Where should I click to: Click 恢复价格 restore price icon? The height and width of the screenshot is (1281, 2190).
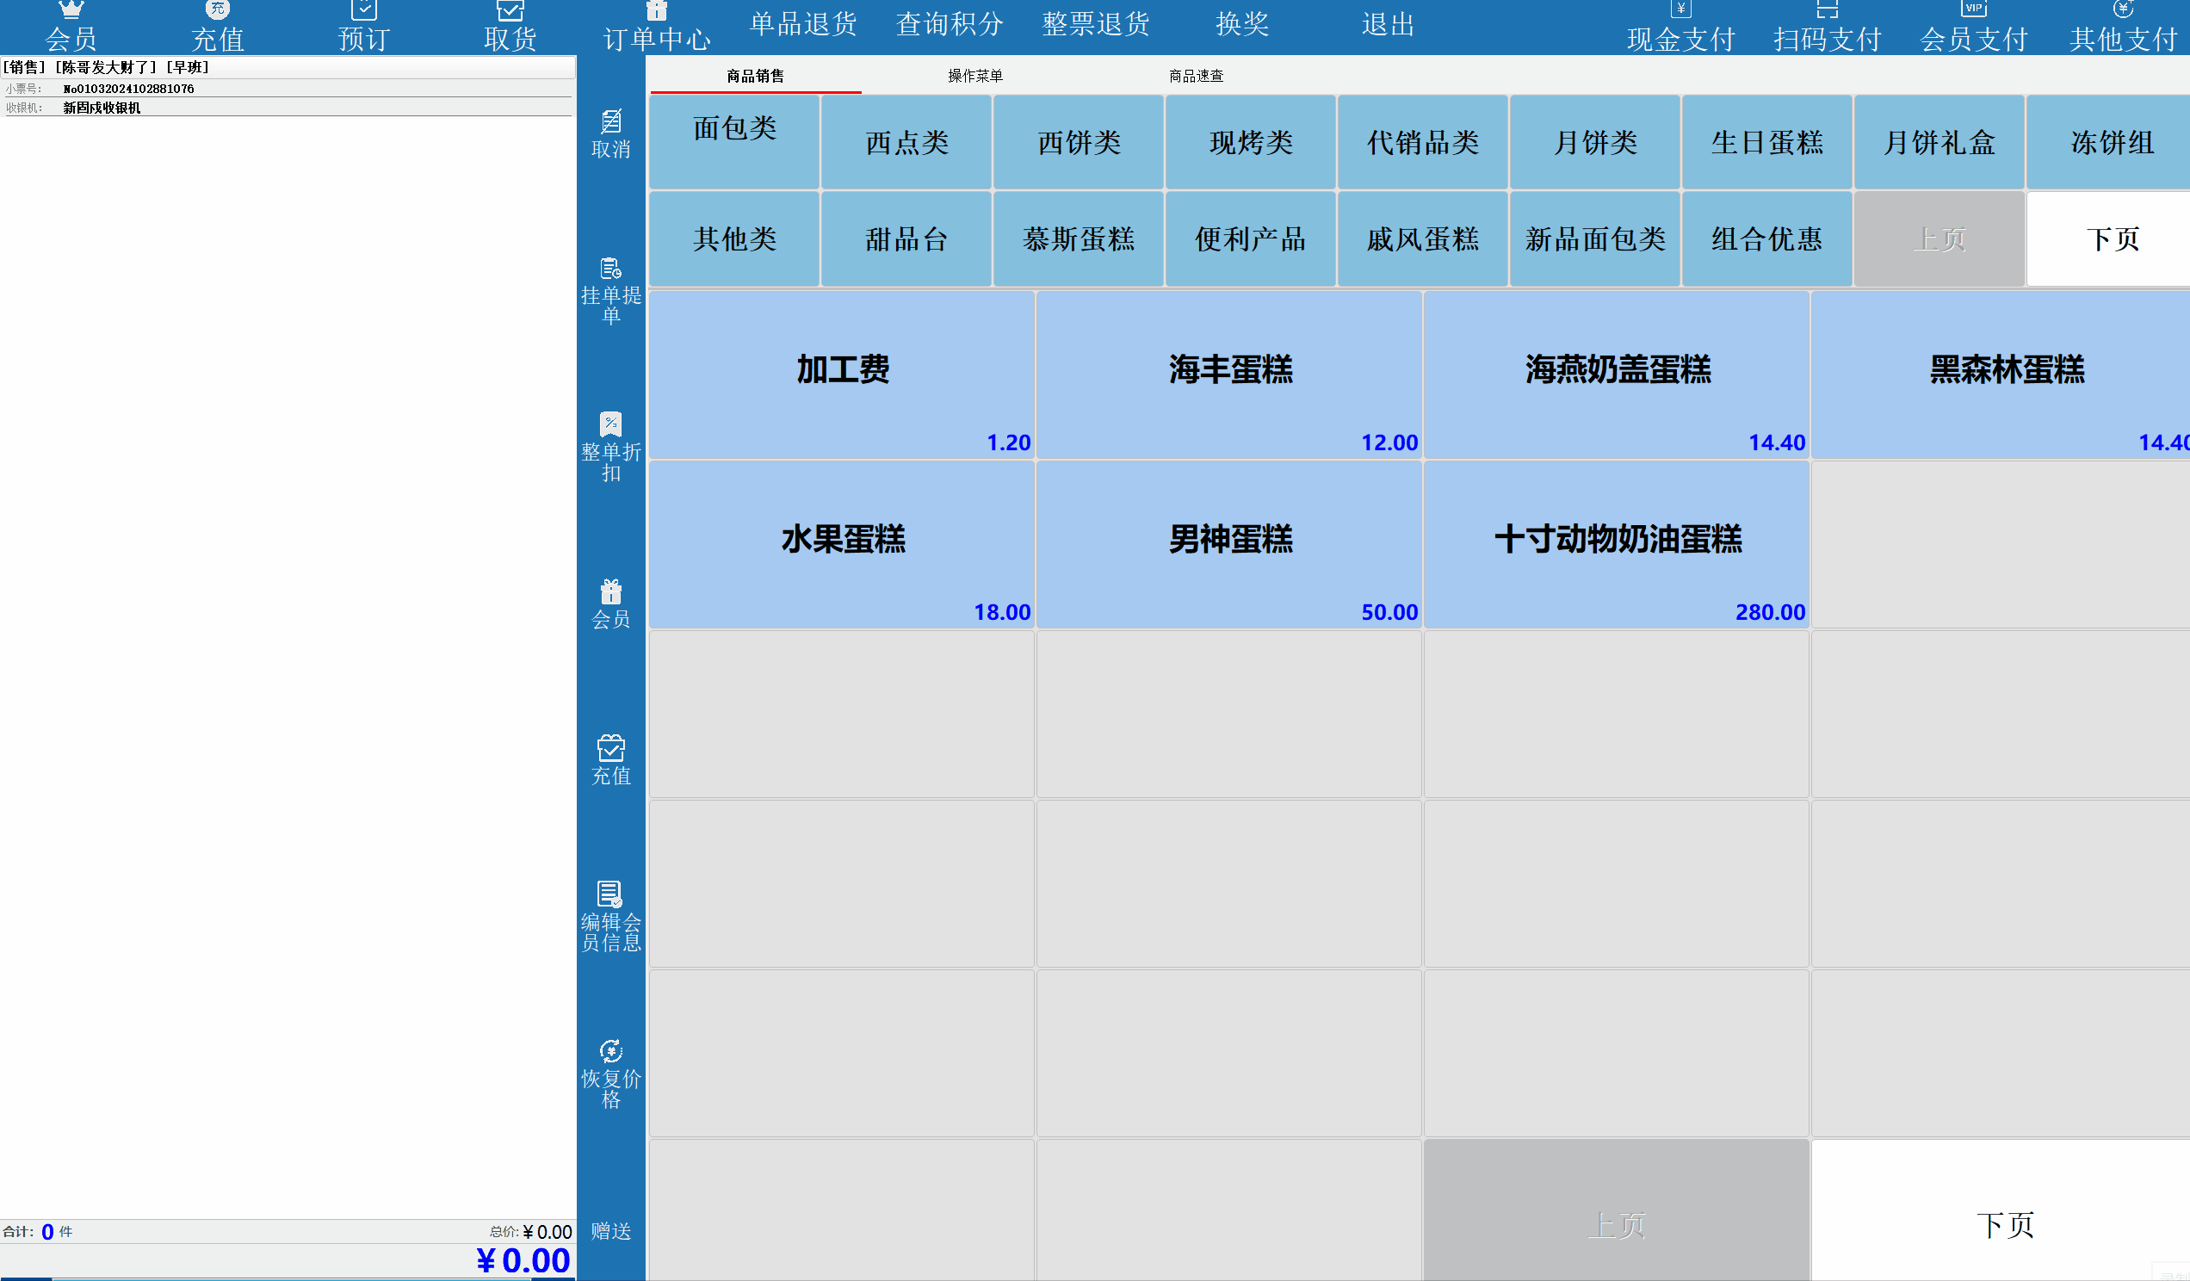pyautogui.click(x=611, y=1051)
